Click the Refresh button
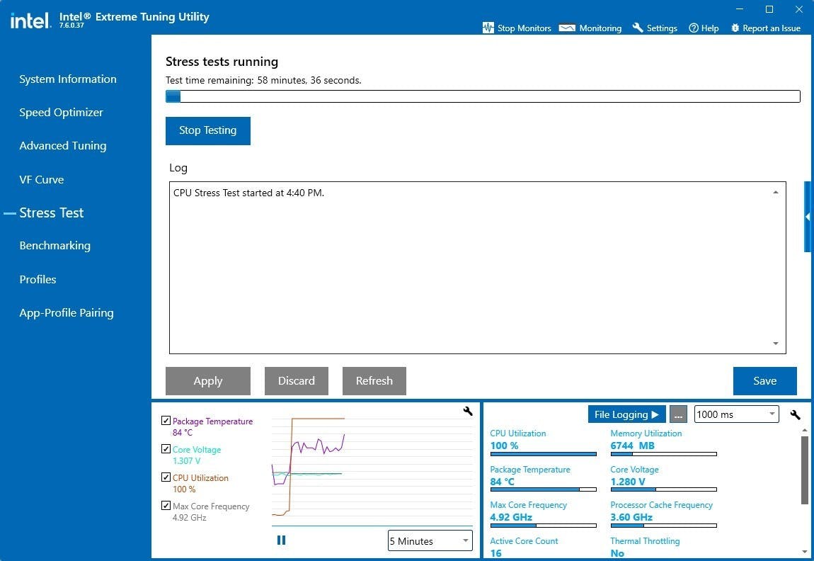Image resolution: width=814 pixels, height=561 pixels. 374,381
